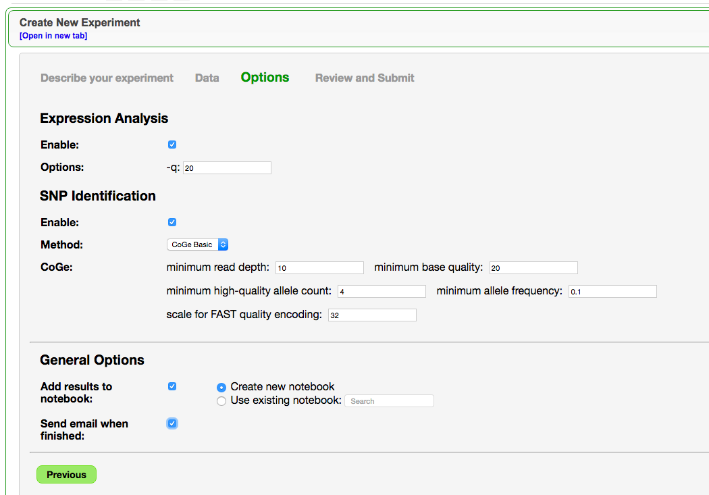Image resolution: width=709 pixels, height=495 pixels.
Task: Open the Method dropdown showing CoGe Basic
Action: [x=198, y=244]
